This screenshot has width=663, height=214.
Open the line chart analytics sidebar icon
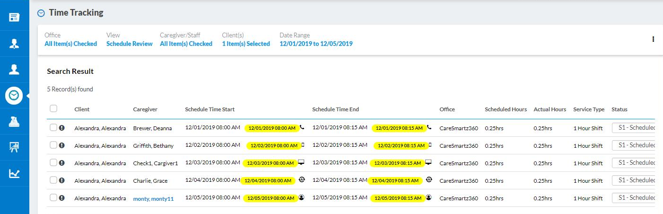(x=14, y=174)
